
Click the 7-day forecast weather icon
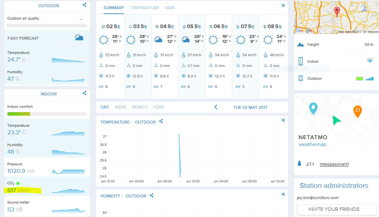click(x=79, y=38)
